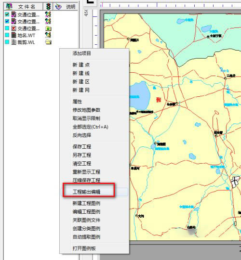Select the 地名.WT file entry

tap(26, 35)
